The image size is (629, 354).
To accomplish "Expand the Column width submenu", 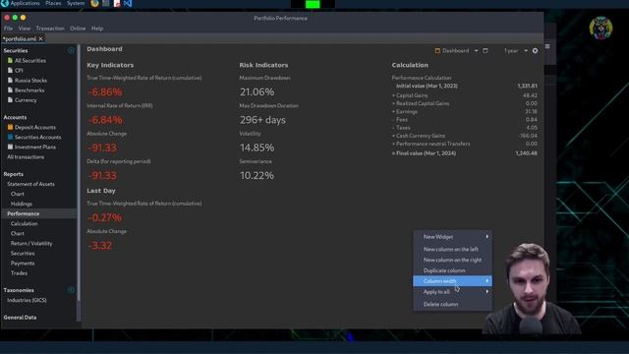I will click(452, 281).
